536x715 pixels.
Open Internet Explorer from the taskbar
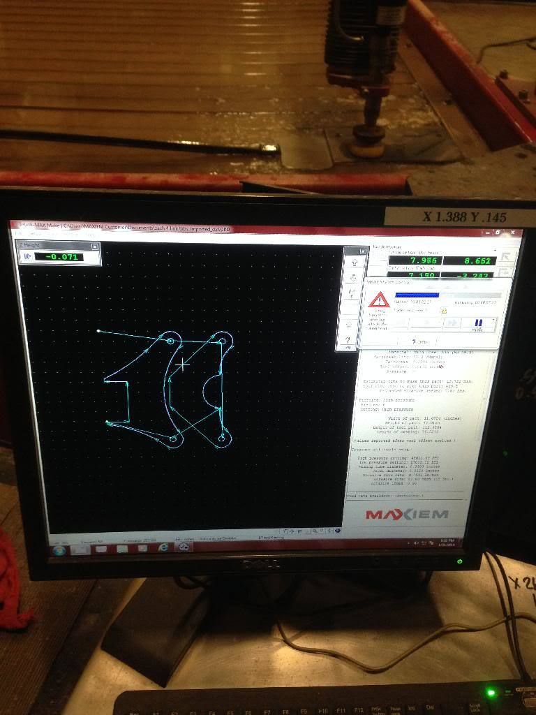(x=163, y=547)
